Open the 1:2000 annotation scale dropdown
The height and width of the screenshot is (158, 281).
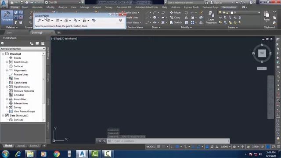(225, 147)
